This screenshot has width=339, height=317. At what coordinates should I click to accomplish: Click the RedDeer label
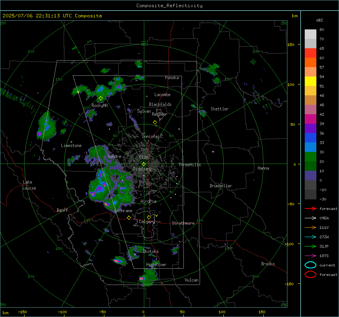point(160,114)
